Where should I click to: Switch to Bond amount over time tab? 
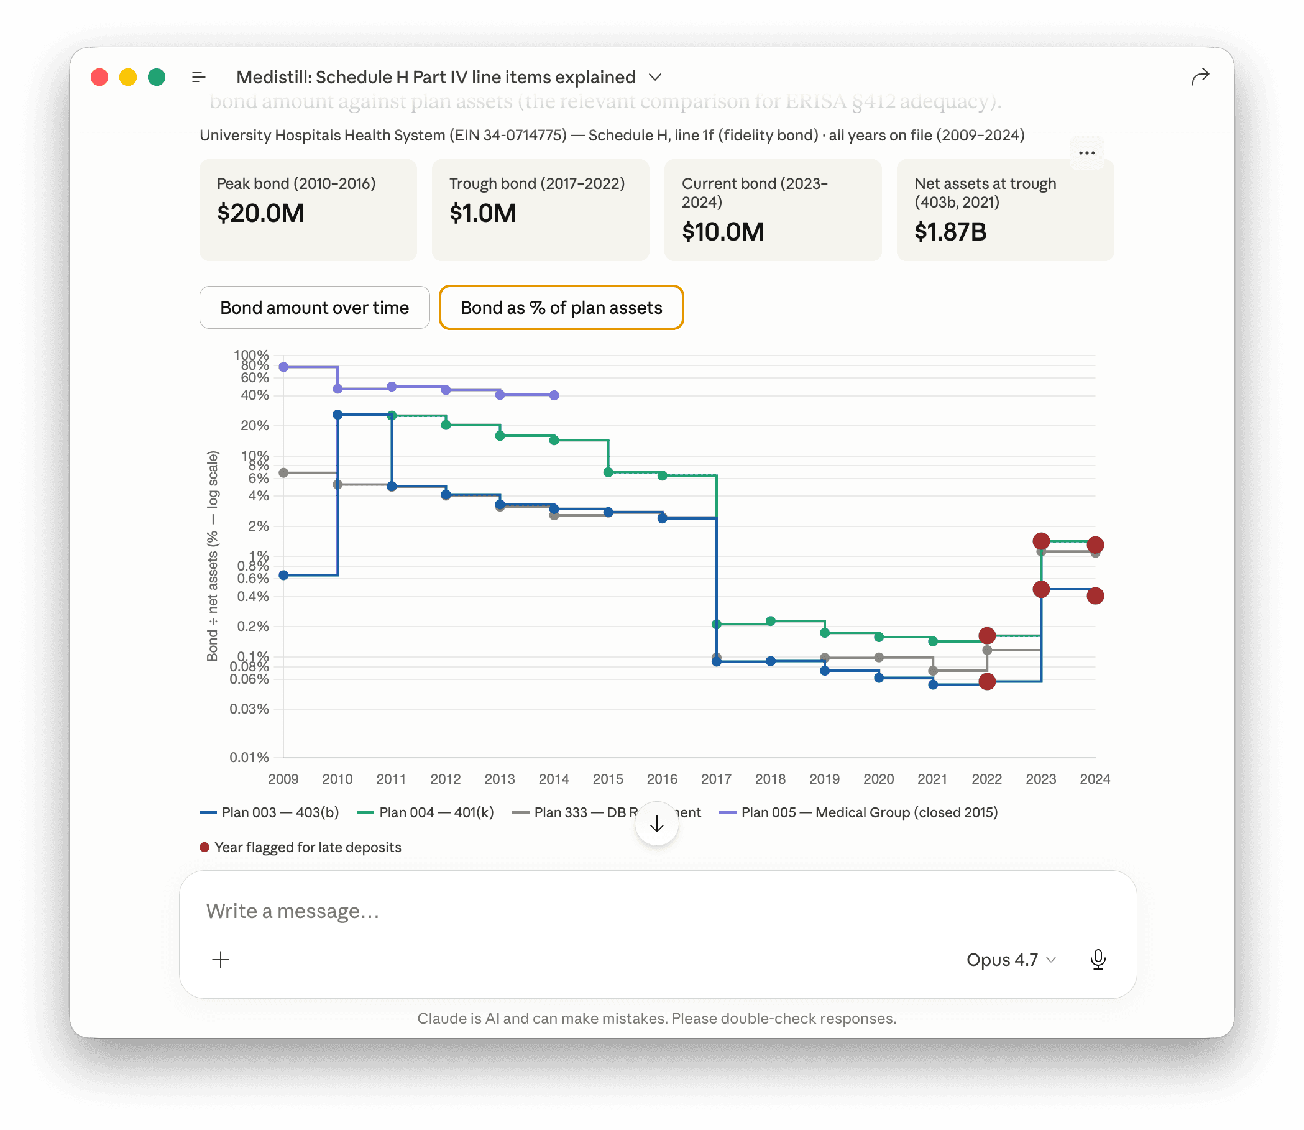(x=314, y=308)
